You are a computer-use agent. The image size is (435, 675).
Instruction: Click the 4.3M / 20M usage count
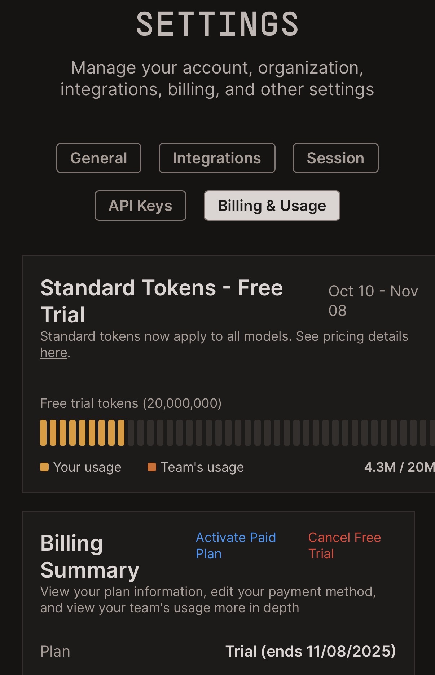(x=399, y=467)
